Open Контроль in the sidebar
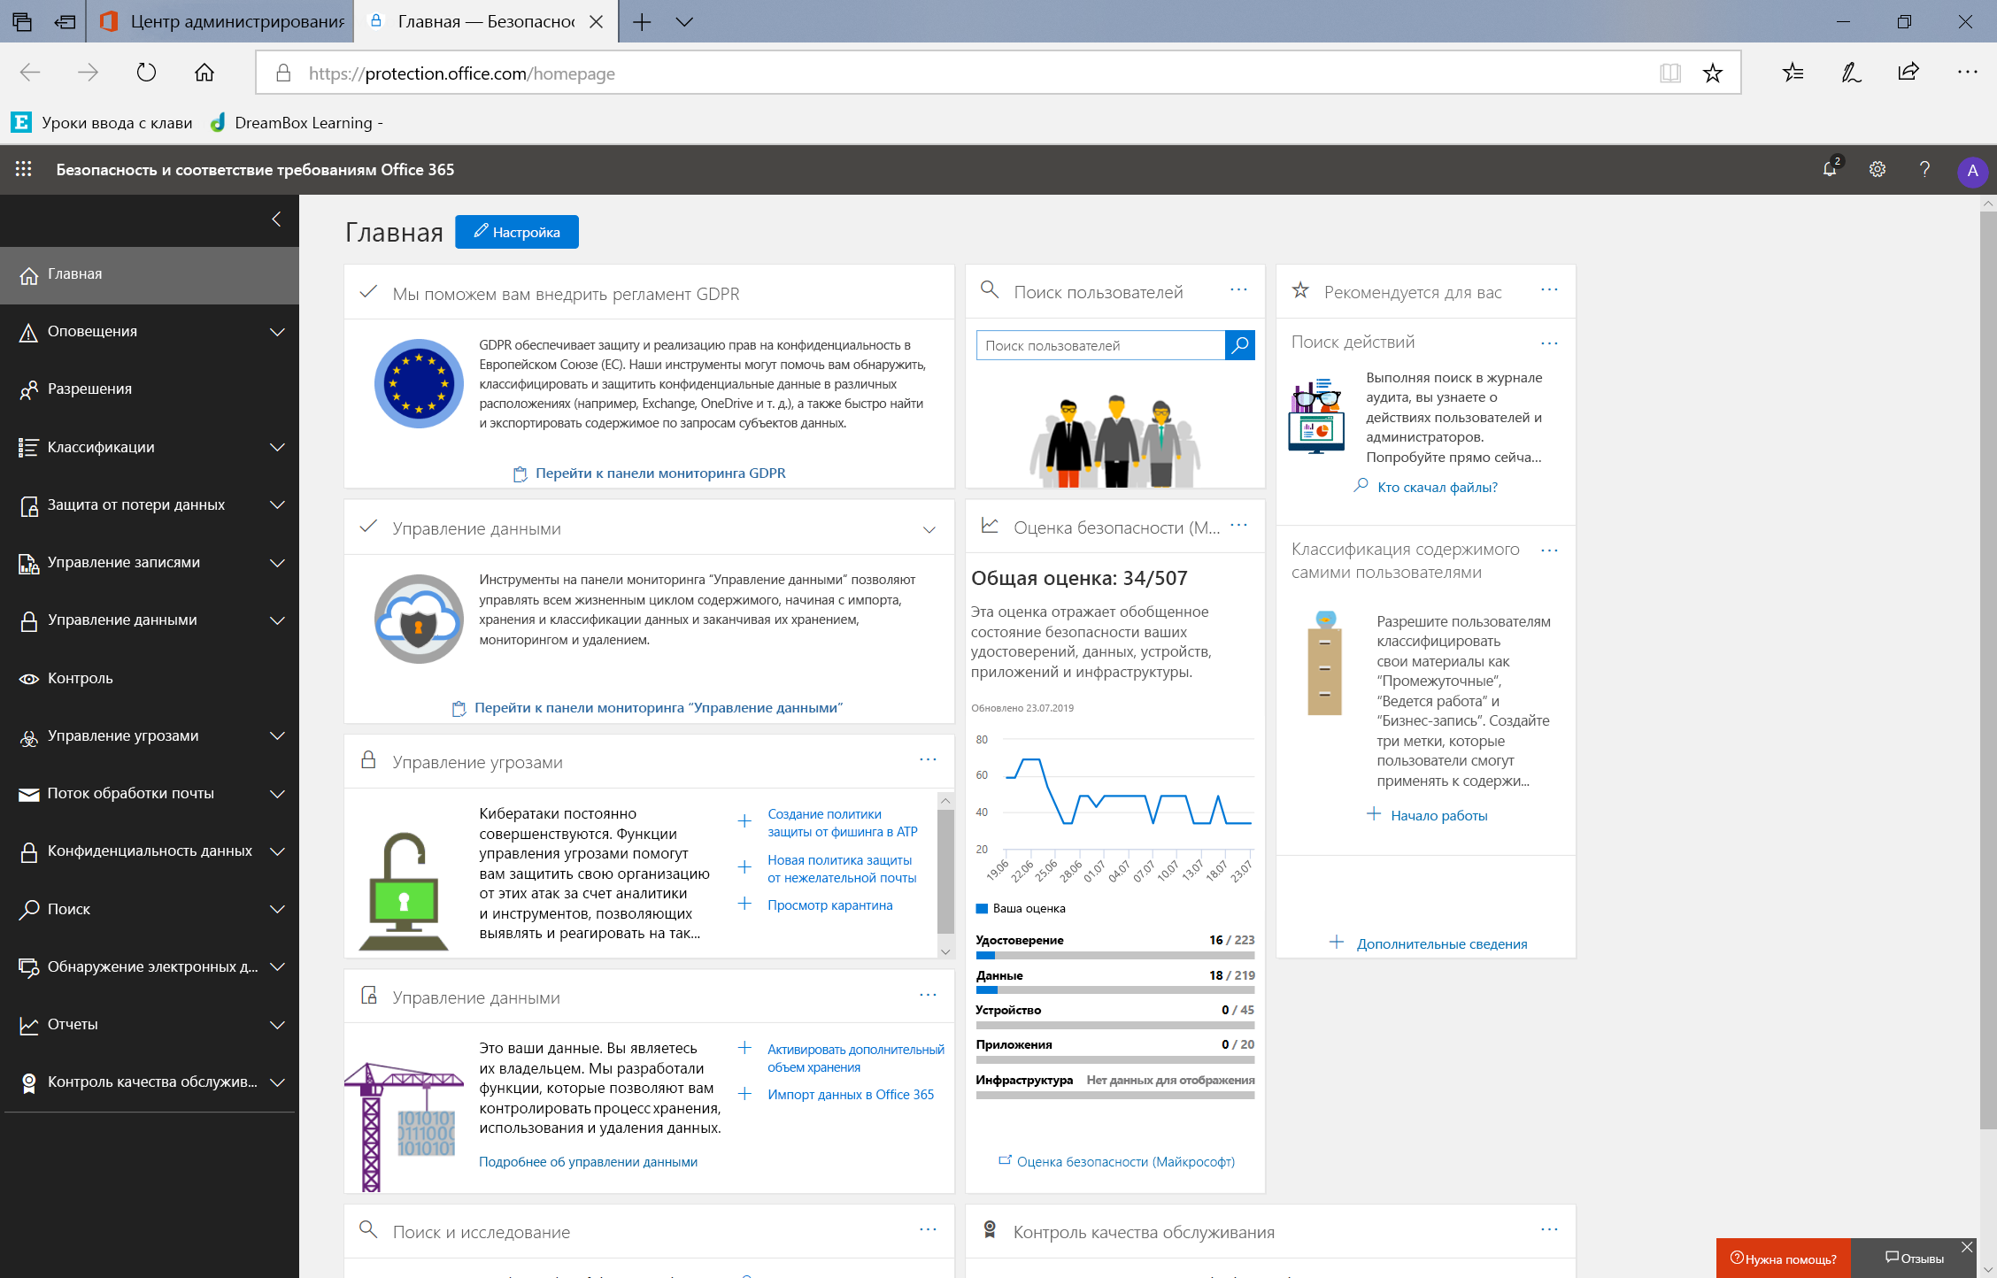The width and height of the screenshot is (1997, 1278). point(150,679)
